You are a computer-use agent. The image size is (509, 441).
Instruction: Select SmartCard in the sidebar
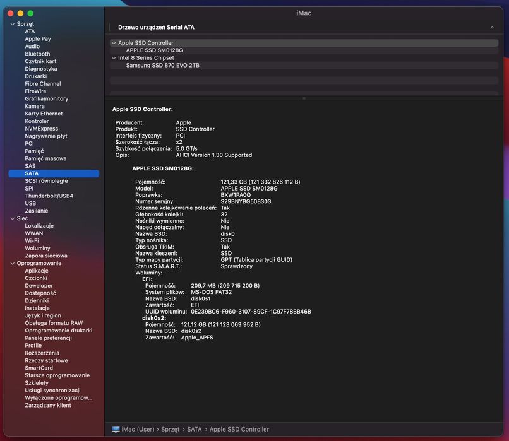[39, 368]
